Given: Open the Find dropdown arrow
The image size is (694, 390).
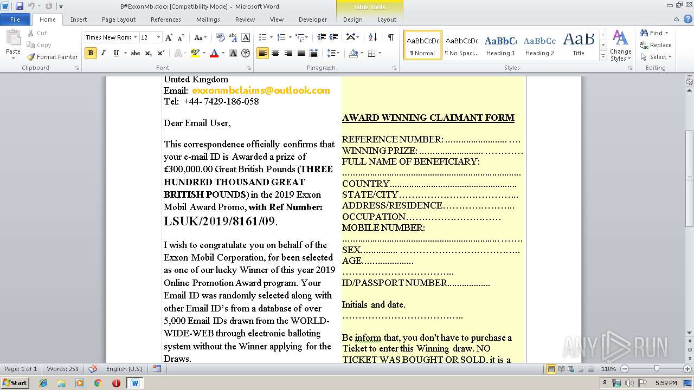Looking at the screenshot, I should tap(666, 33).
